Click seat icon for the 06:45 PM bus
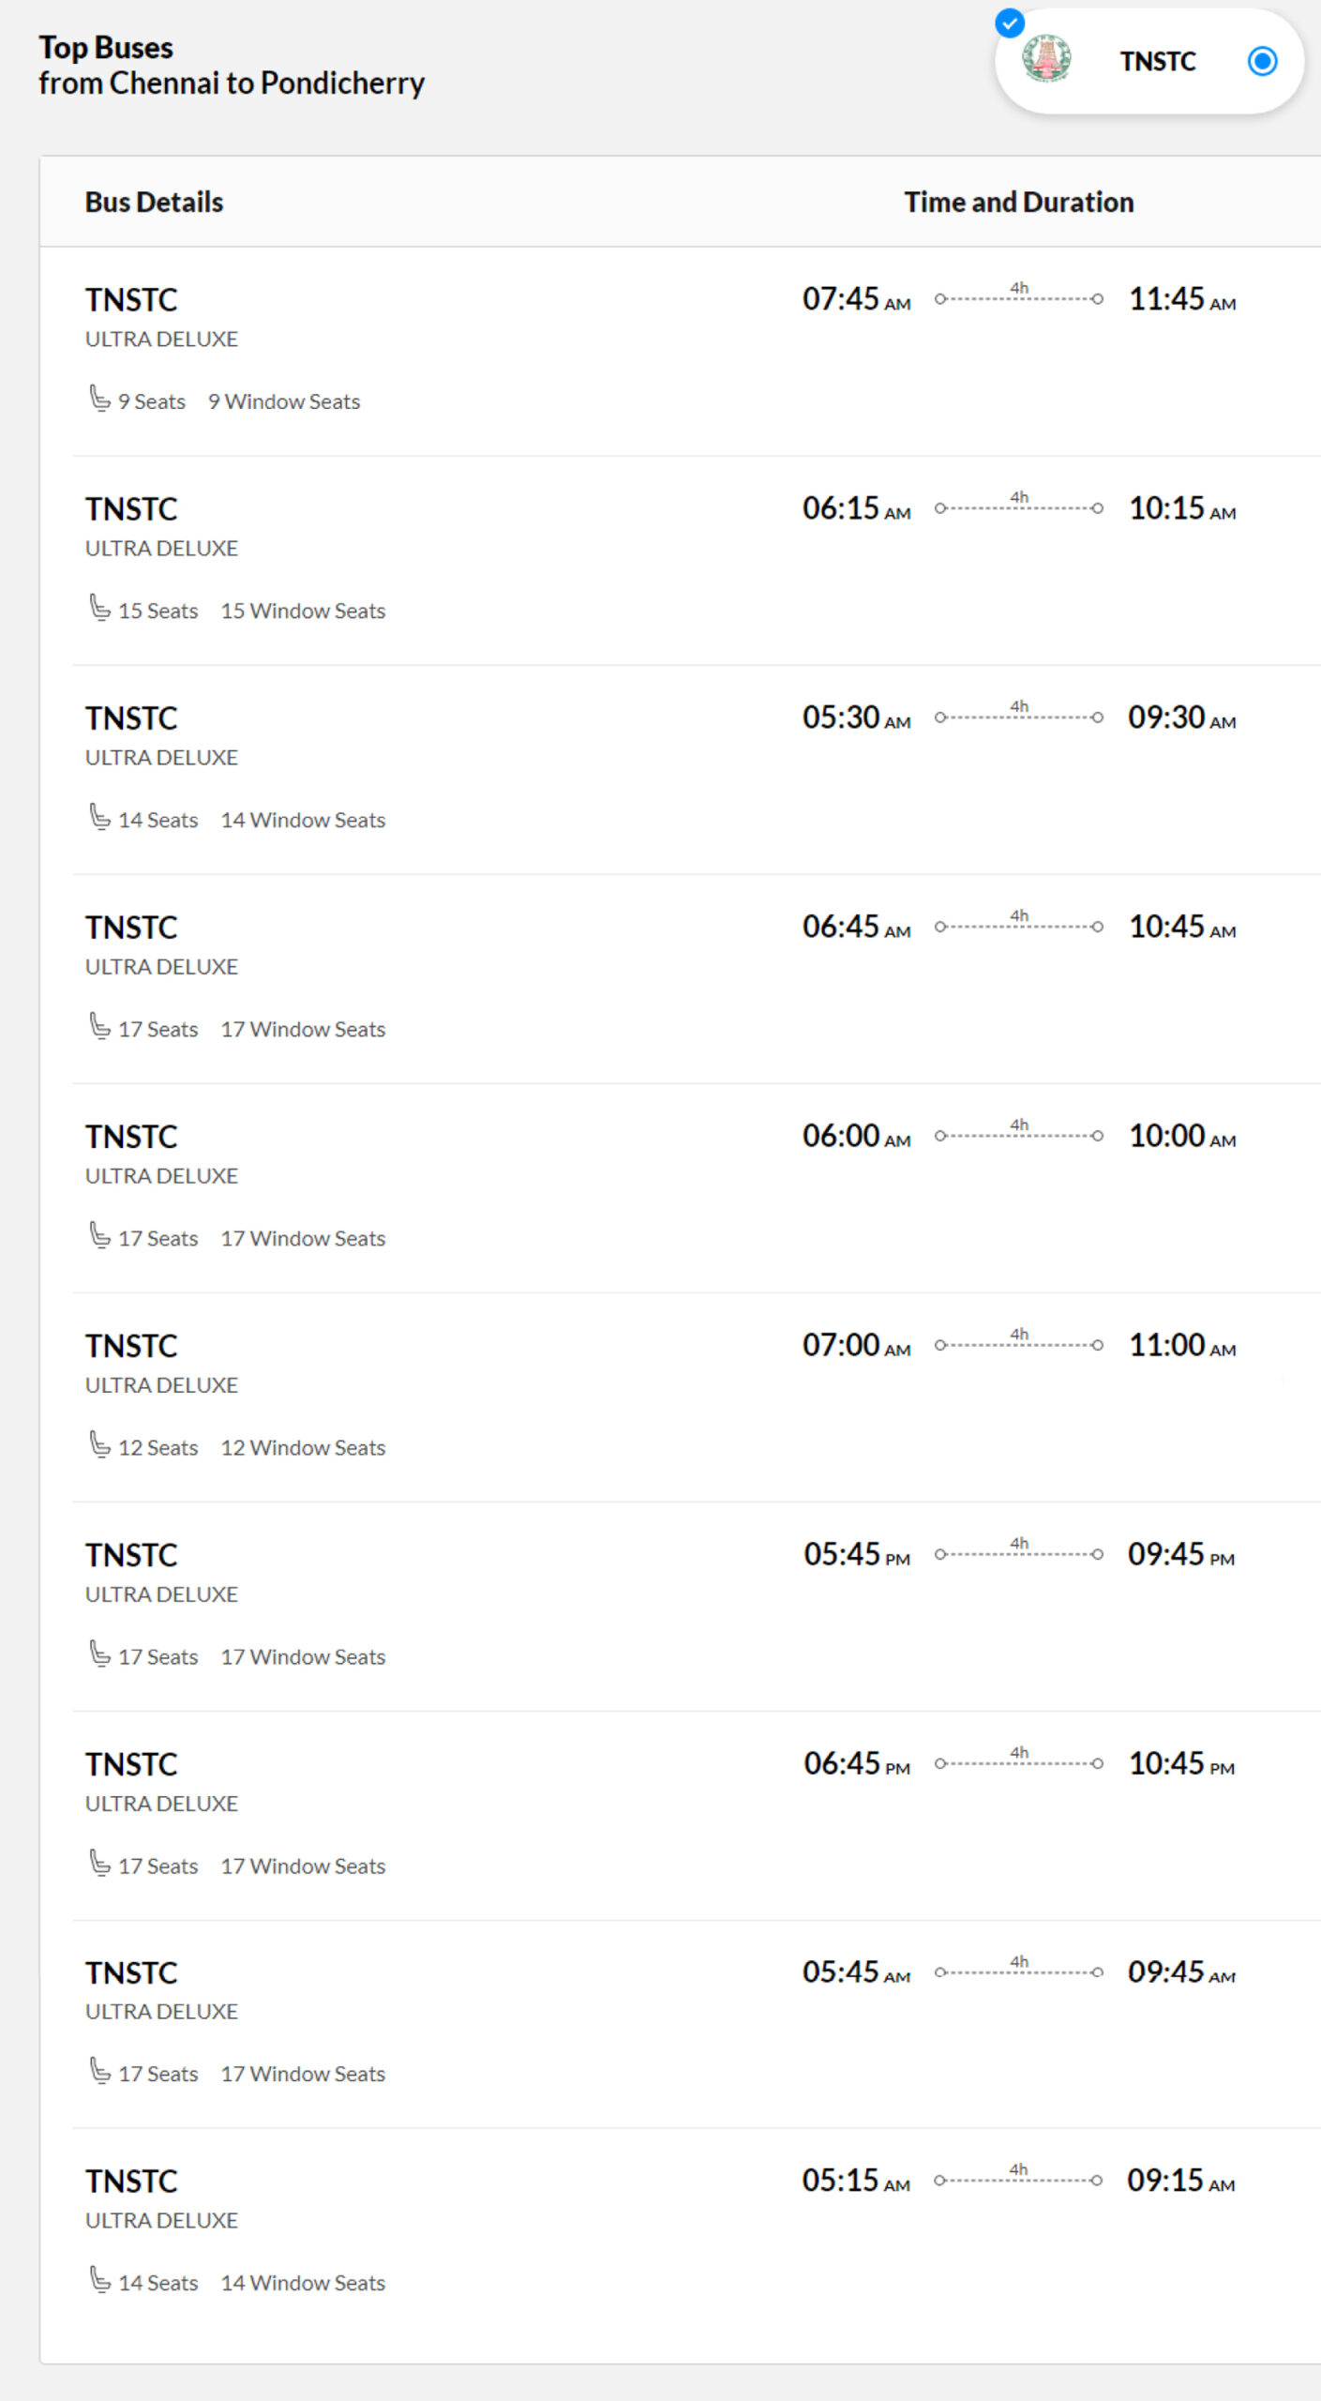The width and height of the screenshot is (1321, 2401). [x=99, y=1863]
